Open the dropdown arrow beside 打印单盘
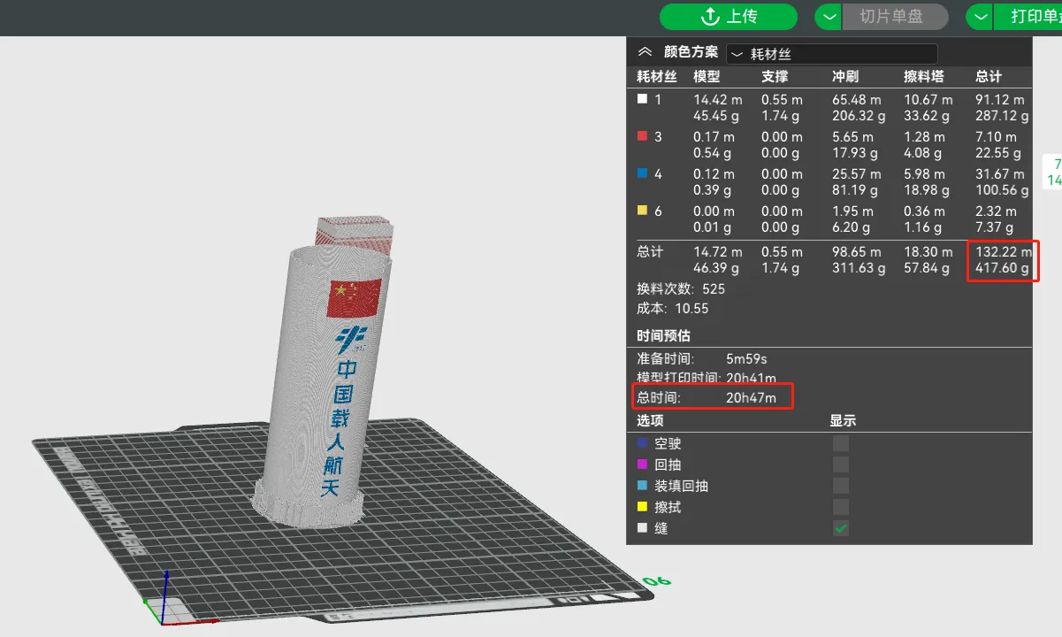The image size is (1062, 637). (x=980, y=17)
